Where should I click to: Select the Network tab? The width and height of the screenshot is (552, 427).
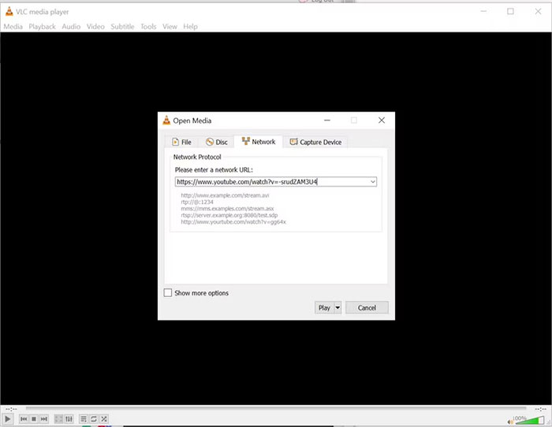(259, 141)
